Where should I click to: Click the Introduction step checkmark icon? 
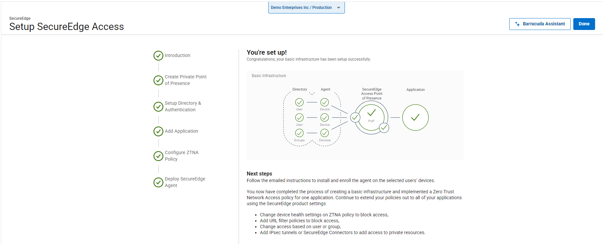[x=158, y=56]
